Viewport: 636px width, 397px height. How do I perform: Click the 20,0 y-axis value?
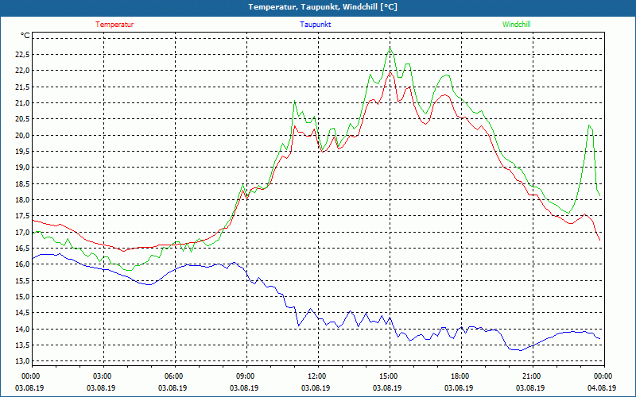[x=23, y=135]
